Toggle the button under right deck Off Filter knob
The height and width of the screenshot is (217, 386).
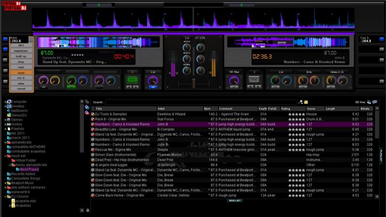pyautogui.click(x=234, y=87)
